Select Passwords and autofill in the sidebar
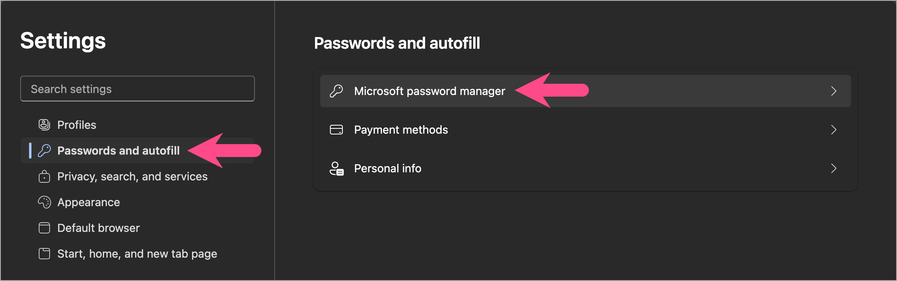 (118, 151)
